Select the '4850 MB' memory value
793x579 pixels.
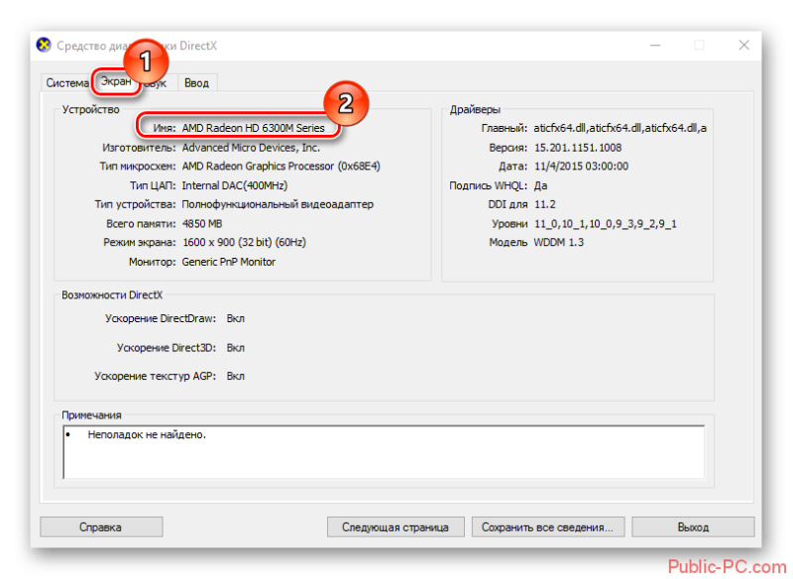tap(202, 223)
